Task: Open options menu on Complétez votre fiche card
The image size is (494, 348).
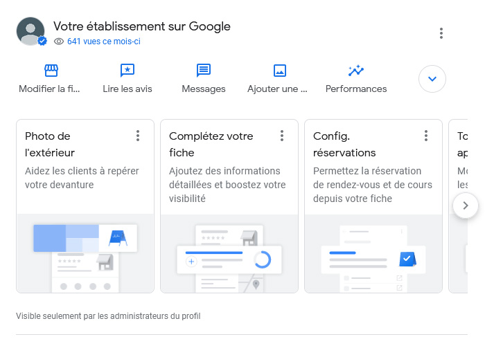Action: click(x=282, y=136)
